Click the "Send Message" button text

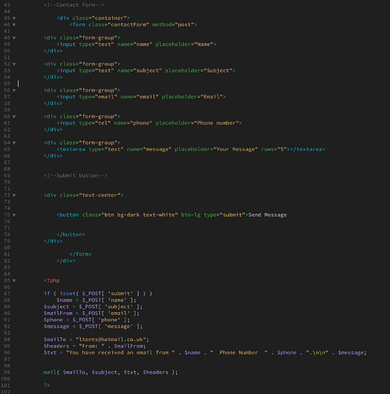268,215
